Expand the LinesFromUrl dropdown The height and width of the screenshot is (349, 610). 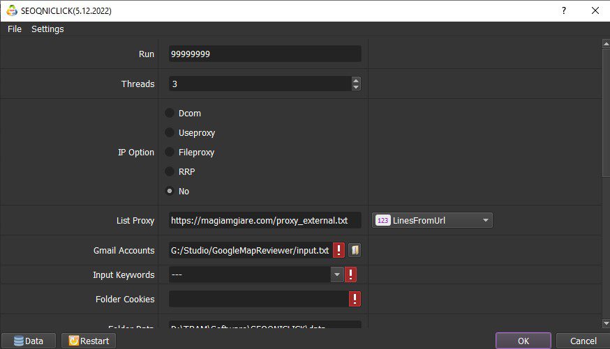[x=432, y=221]
